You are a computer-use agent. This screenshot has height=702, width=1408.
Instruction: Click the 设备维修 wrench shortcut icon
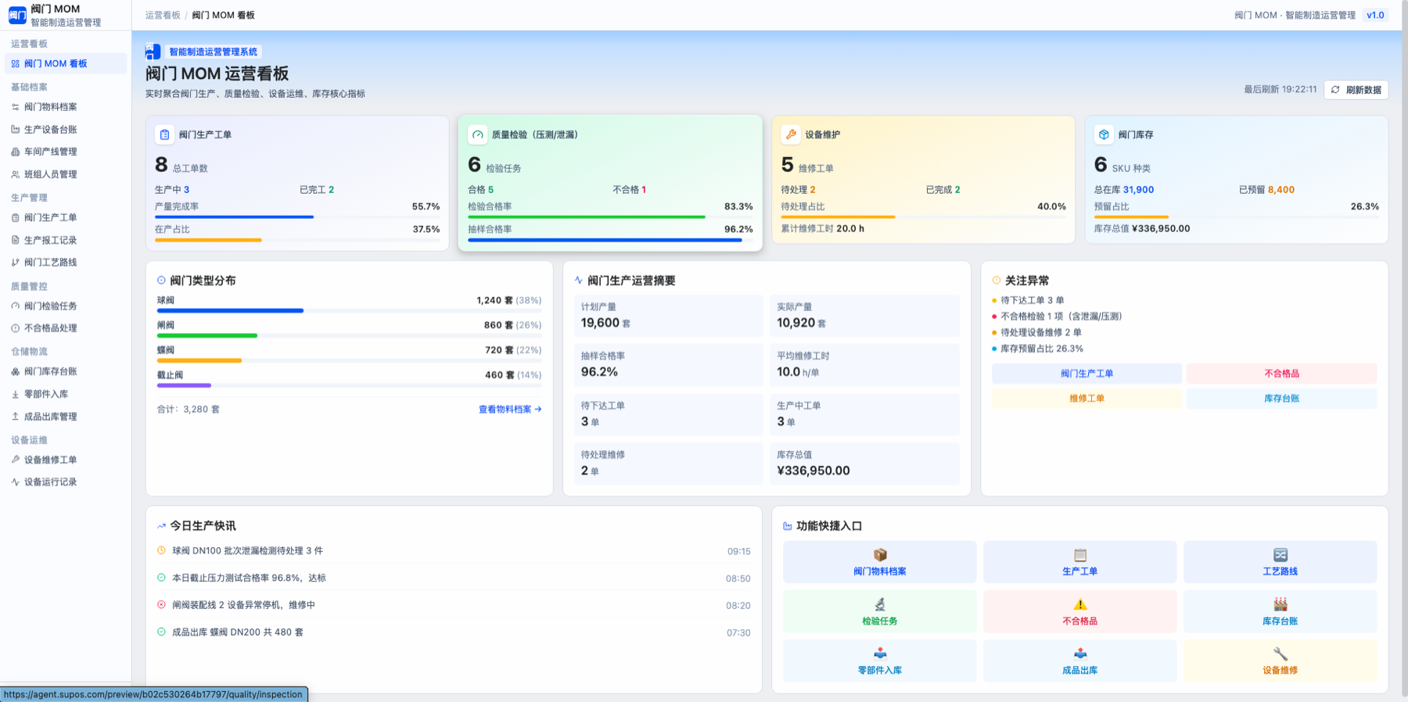point(1280,654)
